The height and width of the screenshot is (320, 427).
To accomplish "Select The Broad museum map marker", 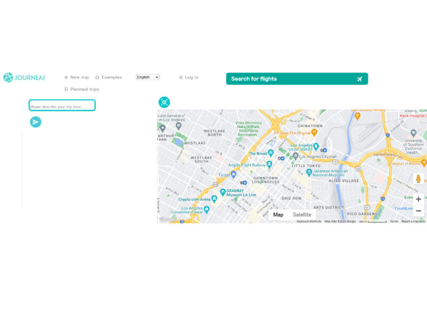I will (270, 154).
